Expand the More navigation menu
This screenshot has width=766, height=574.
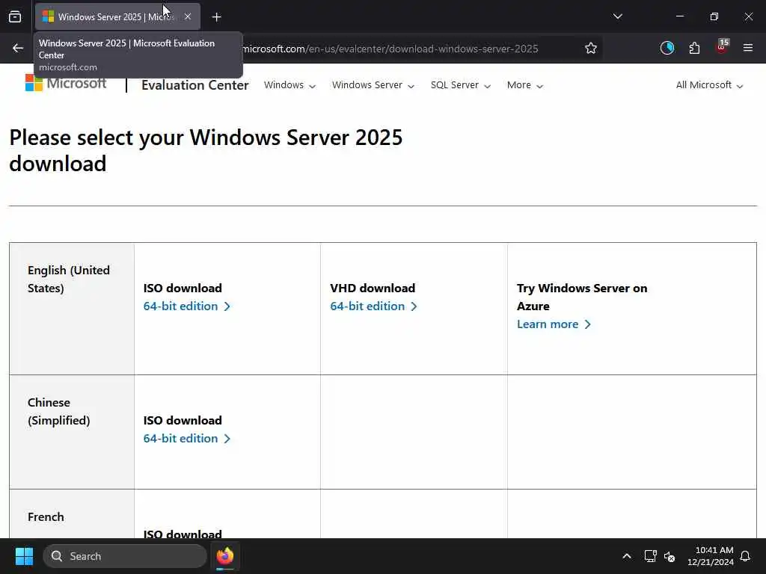(525, 85)
